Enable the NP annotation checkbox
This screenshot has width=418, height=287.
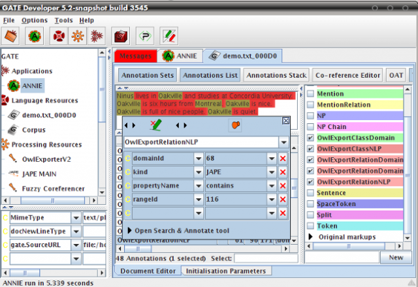tap(310, 116)
